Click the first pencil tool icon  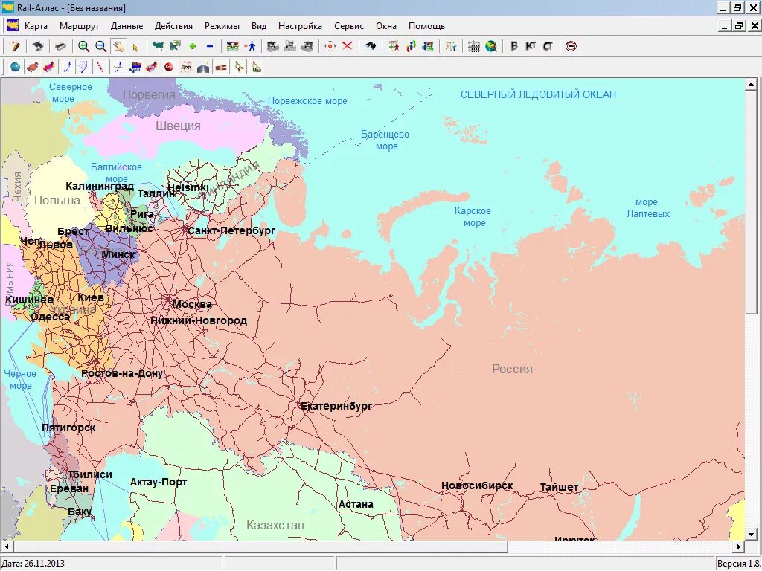(16, 46)
